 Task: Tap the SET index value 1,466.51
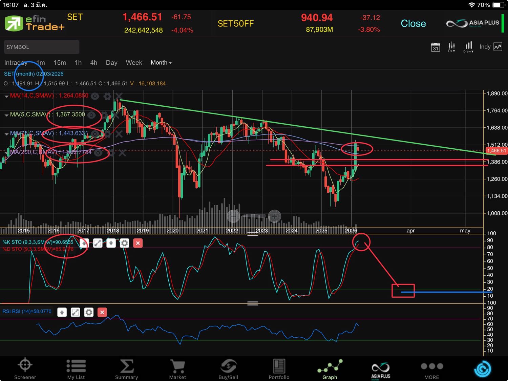(x=142, y=17)
